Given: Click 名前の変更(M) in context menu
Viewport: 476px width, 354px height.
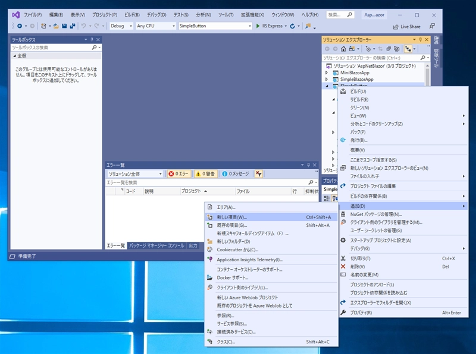Looking at the screenshot, I should [403, 274].
